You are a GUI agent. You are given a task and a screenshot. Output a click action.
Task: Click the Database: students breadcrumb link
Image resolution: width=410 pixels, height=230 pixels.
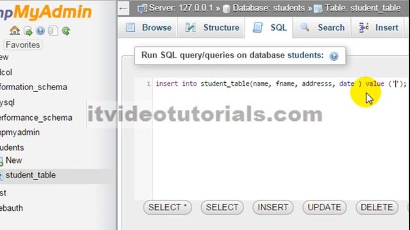point(268,8)
